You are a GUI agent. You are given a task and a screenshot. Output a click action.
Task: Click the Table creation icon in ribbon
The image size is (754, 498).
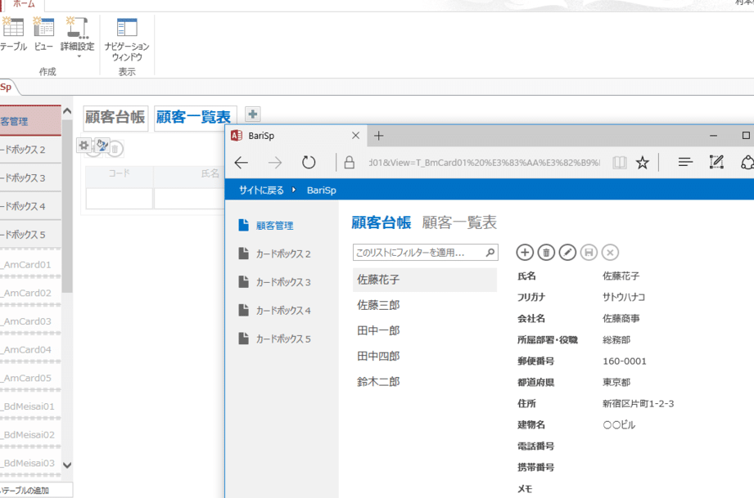click(x=12, y=34)
